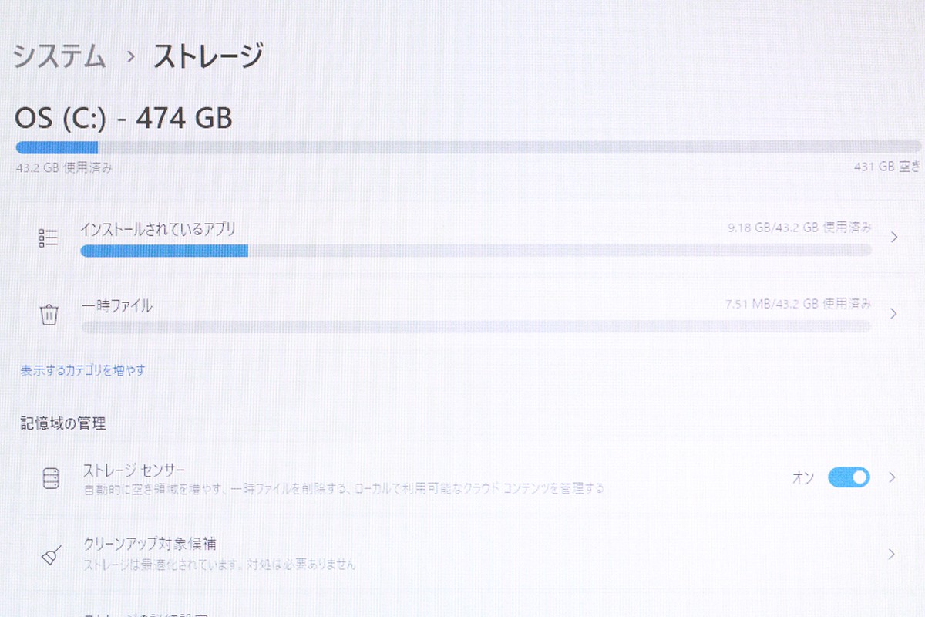
Task: Toggle the ストレージ センサー switch off
Action: 849,477
